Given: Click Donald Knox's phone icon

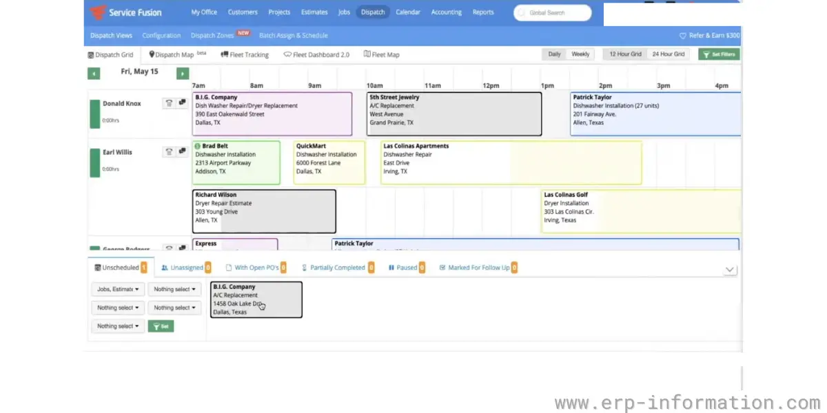Looking at the screenshot, I should (x=169, y=103).
